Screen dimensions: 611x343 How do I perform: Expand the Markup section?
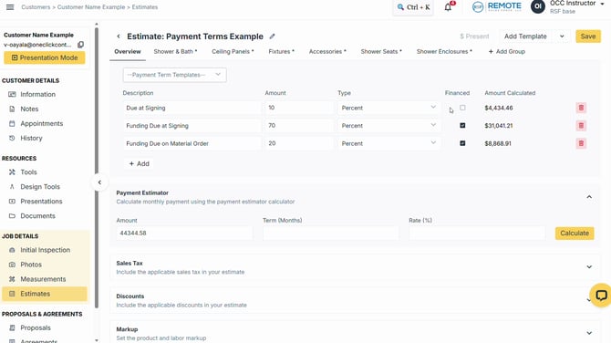tap(589, 333)
